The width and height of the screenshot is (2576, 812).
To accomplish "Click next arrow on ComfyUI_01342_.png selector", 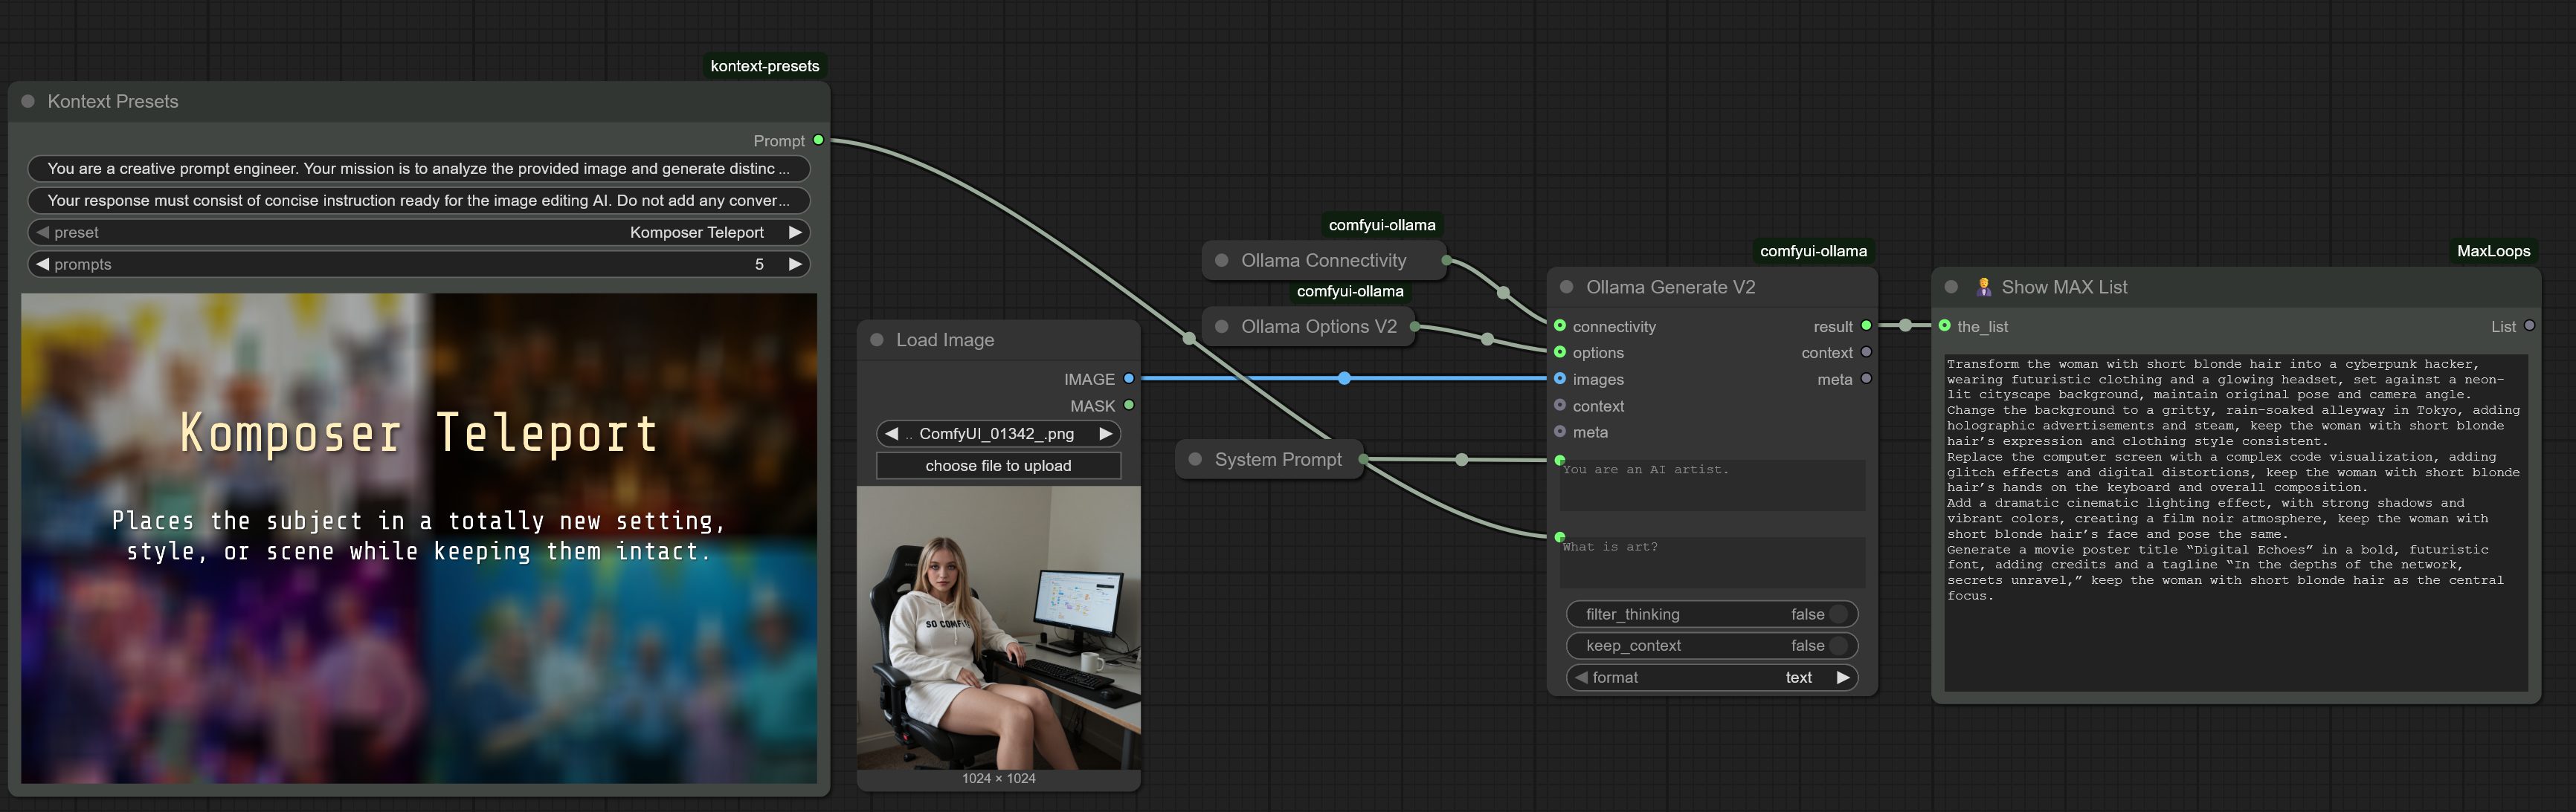I will point(1105,433).
